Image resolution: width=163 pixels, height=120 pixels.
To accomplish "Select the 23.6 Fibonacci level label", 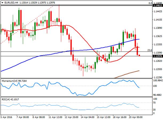I will (x=150, y=50).
